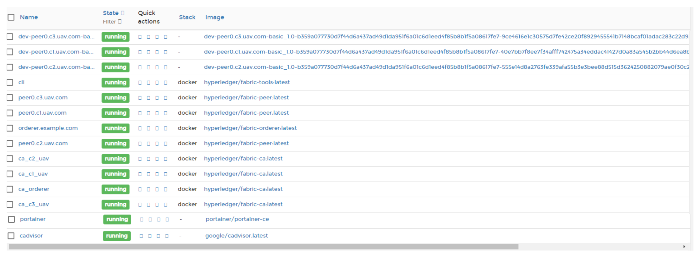Click fourth quick action icon for peer0.c1.uav.com
The image size is (700, 257).
(166, 113)
